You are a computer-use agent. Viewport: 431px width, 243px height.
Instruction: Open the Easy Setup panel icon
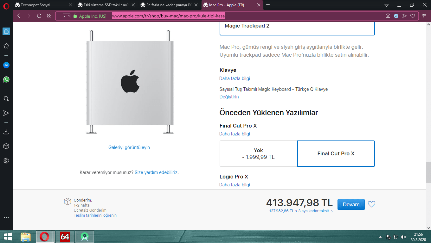(424, 16)
